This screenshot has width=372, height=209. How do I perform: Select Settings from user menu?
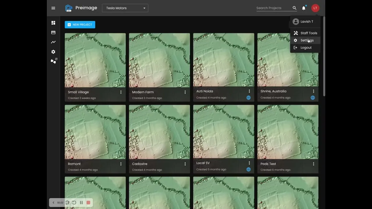[x=305, y=40]
